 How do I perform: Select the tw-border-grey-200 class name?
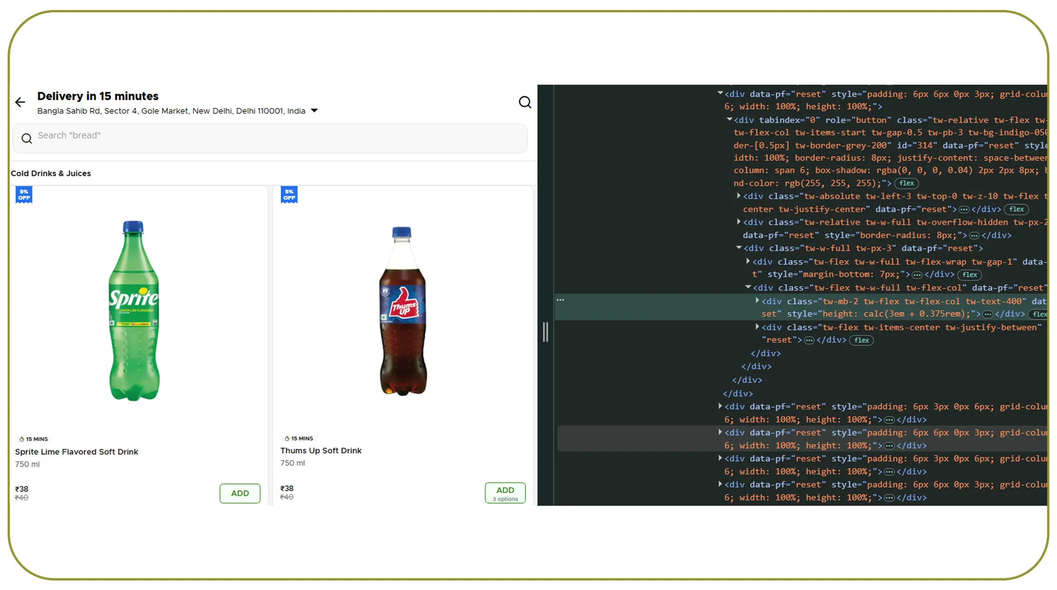[841, 146]
